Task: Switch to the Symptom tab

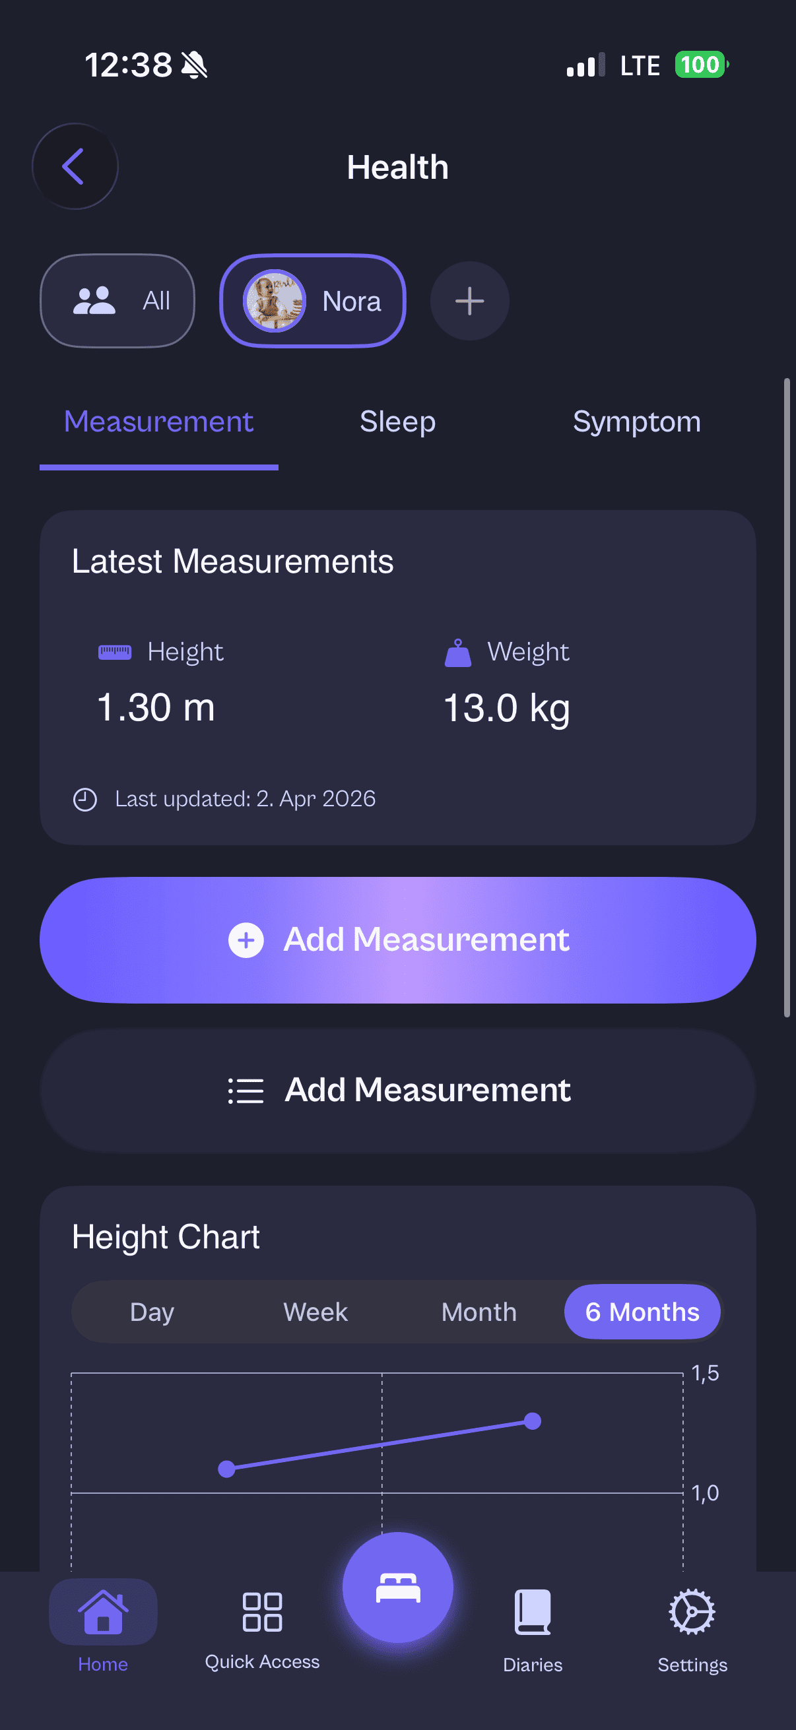Action: click(x=636, y=422)
